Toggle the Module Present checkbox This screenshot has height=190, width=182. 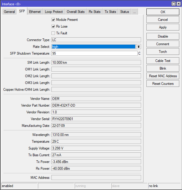point(53,20)
